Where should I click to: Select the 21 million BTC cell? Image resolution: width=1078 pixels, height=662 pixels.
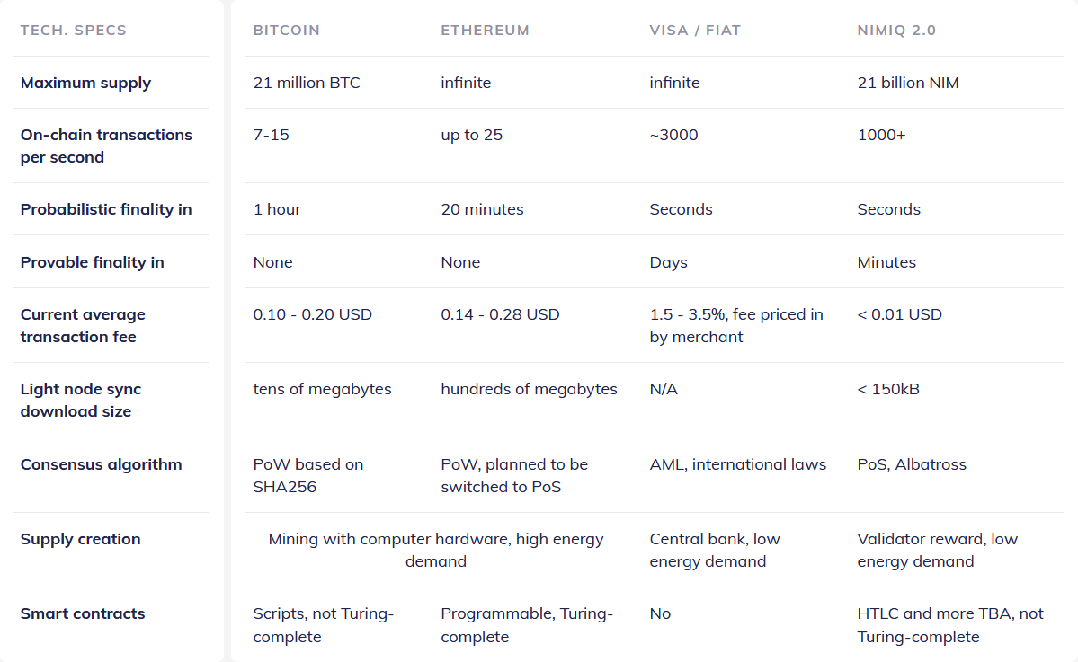click(307, 84)
